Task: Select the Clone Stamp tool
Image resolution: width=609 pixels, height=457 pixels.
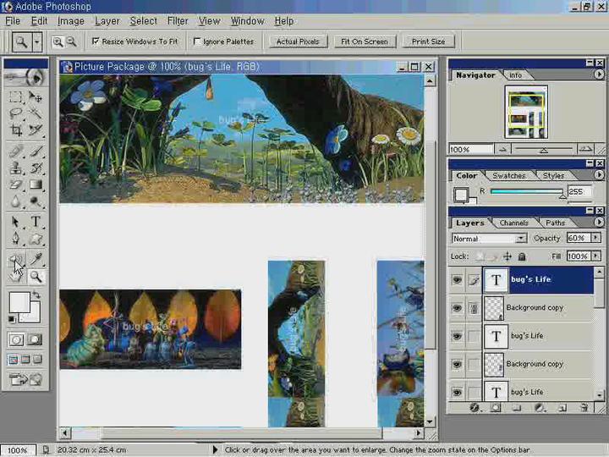Action: coord(16,168)
